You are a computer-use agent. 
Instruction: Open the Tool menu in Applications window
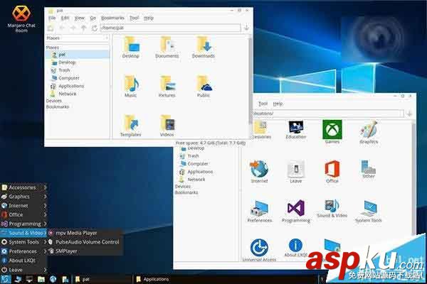coord(263,104)
